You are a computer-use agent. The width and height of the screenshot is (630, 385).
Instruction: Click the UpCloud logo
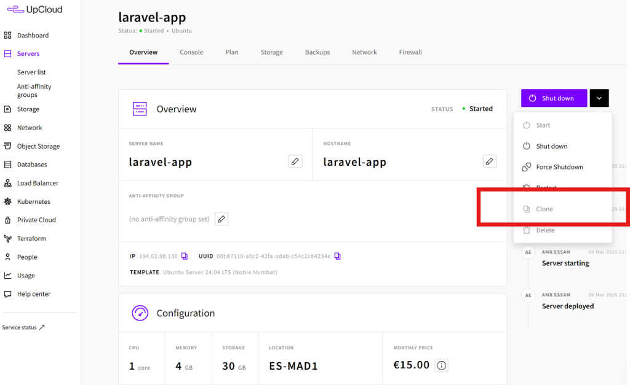click(x=34, y=10)
